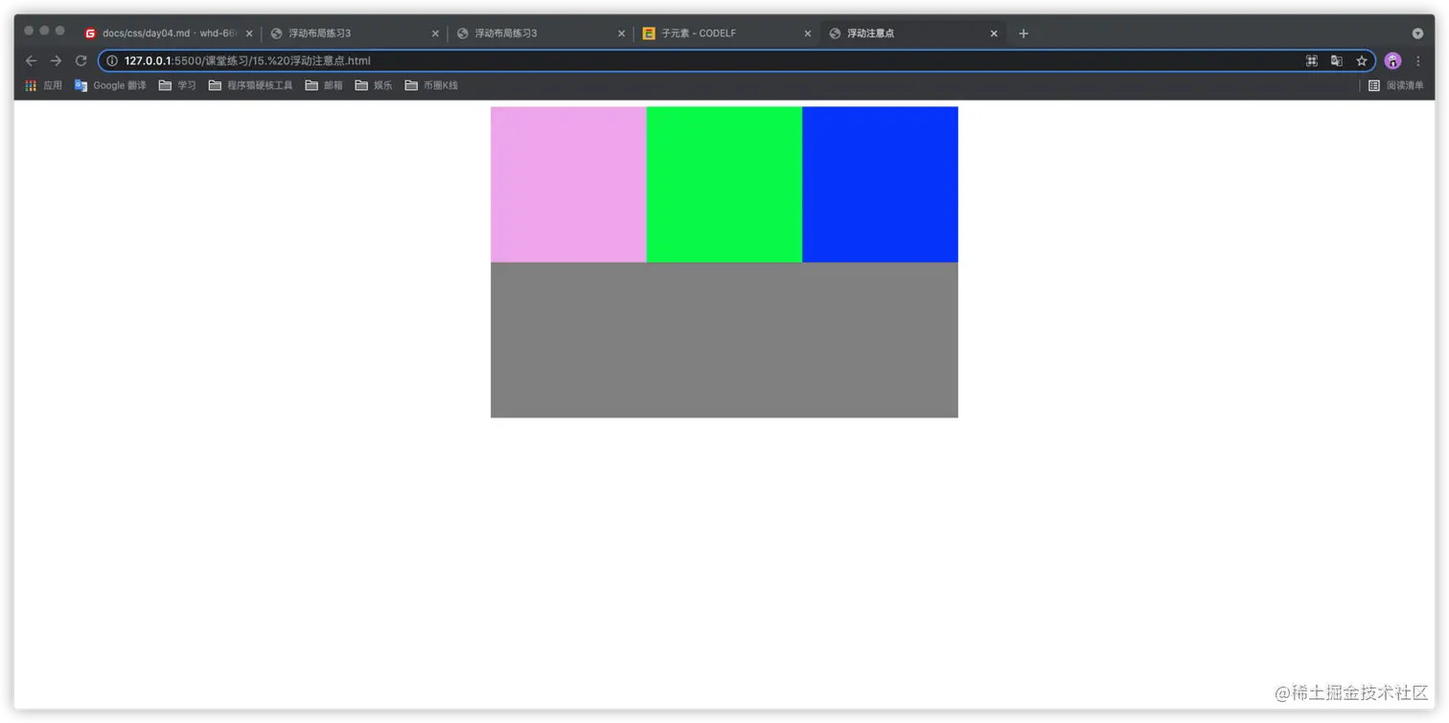Screen dimensions: 1449x723
Task: Open the 学习 bookmarks folder
Action: click(179, 85)
